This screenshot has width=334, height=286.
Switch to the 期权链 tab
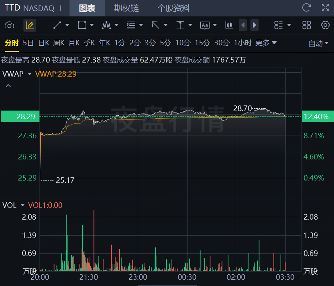coord(126,8)
